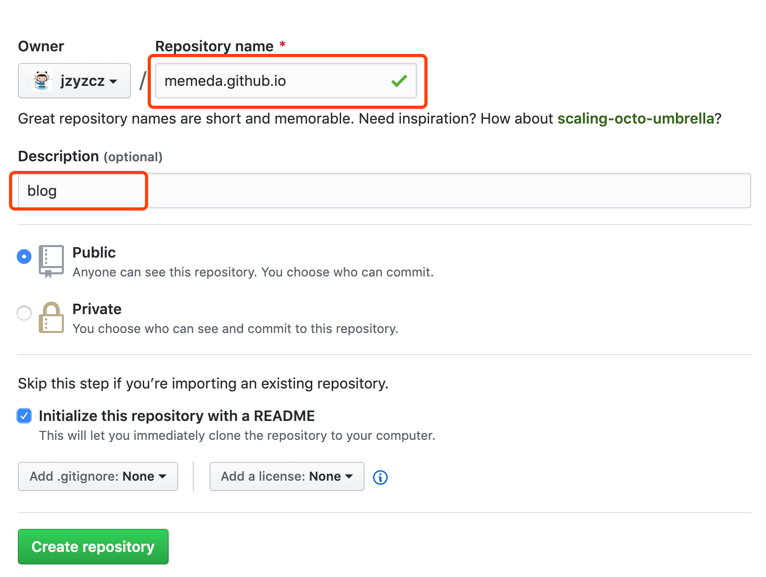Click the Repository name field label

point(214,46)
